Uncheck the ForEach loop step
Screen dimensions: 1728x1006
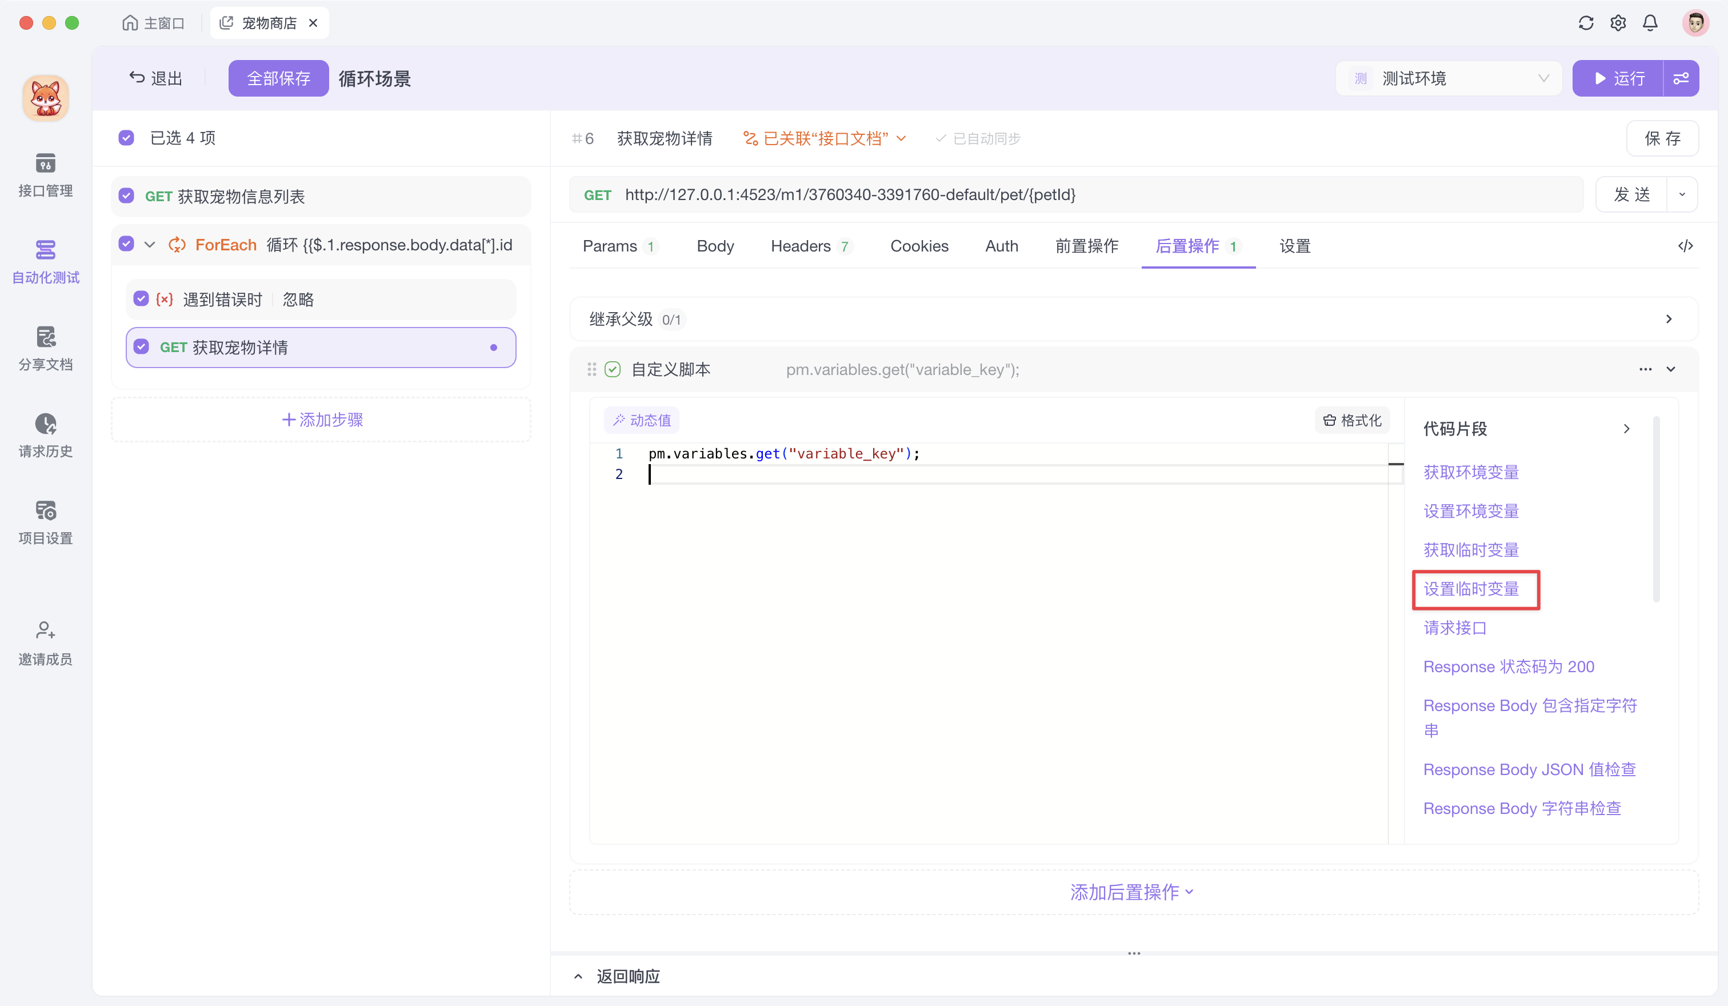pyautogui.click(x=126, y=243)
